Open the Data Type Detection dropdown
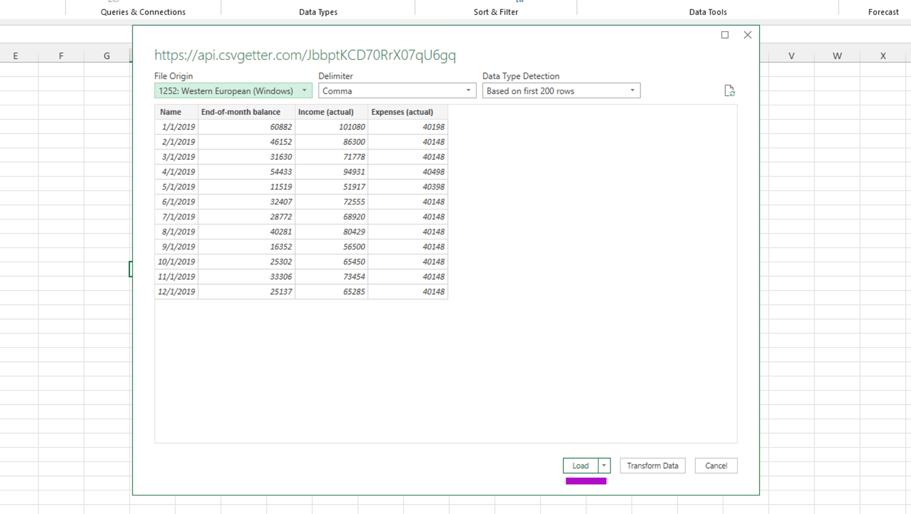911x514 pixels. [632, 90]
